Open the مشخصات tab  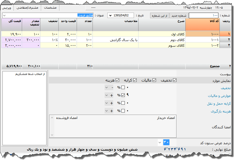(50, 8)
